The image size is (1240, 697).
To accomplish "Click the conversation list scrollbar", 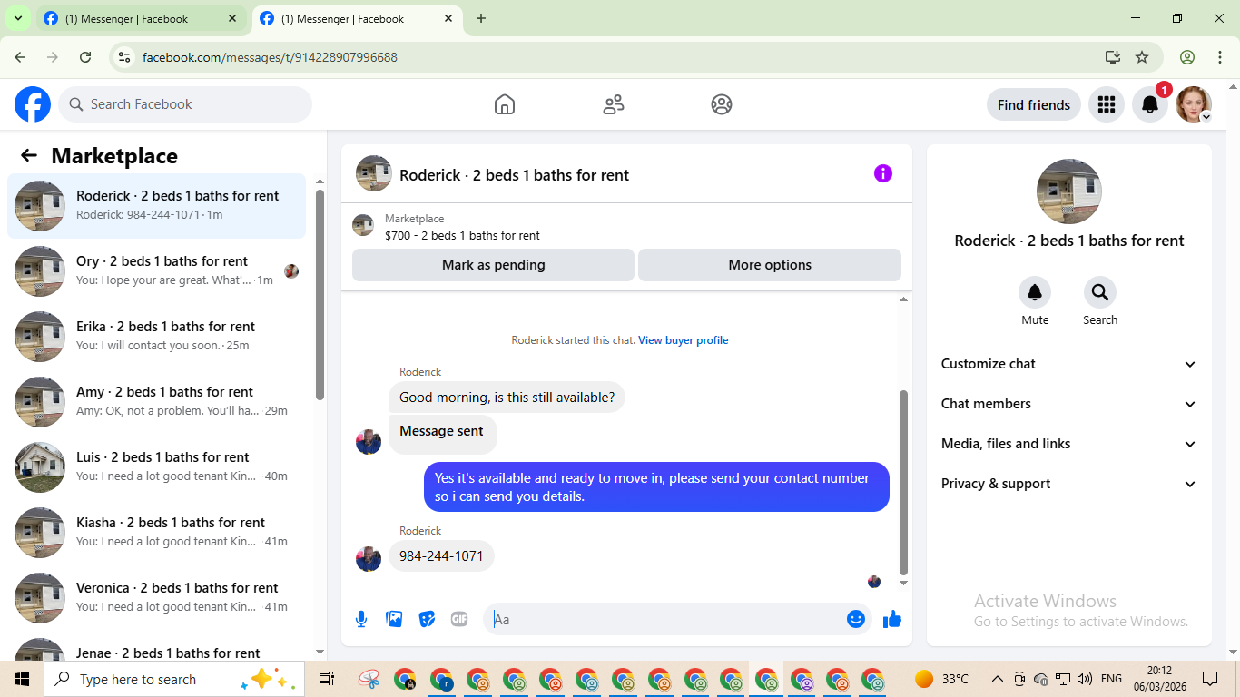I will (320, 295).
